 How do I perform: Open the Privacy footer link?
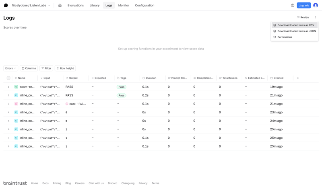pyautogui.click(x=143, y=183)
